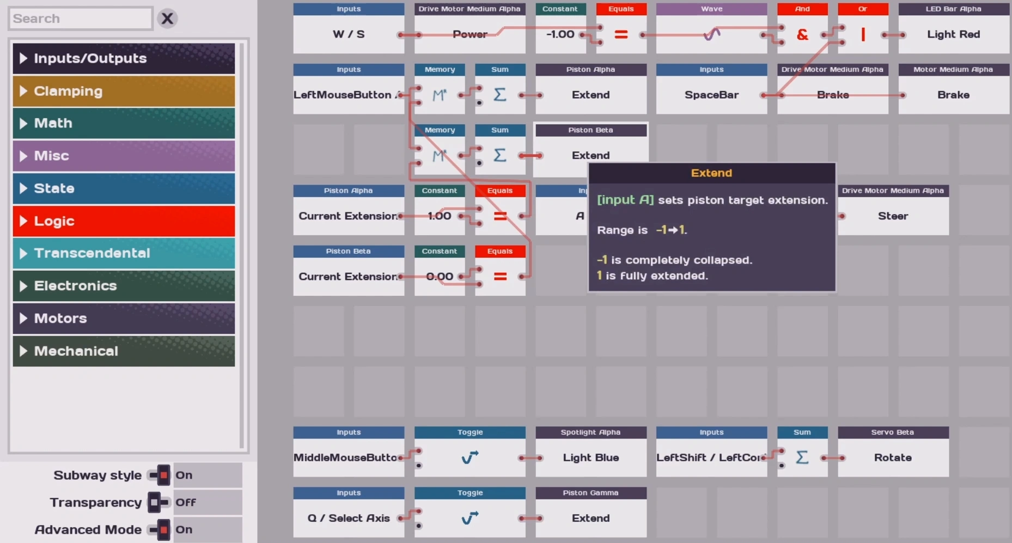The image size is (1012, 543).
Task: Click the Memory node icon beside LeftMouseButton
Action: click(439, 95)
